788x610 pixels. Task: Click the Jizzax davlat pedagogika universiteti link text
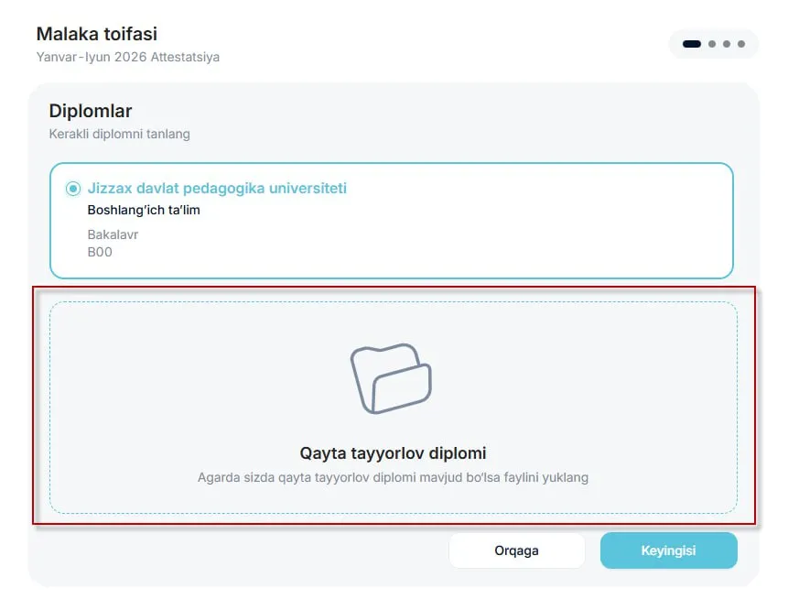pos(218,189)
